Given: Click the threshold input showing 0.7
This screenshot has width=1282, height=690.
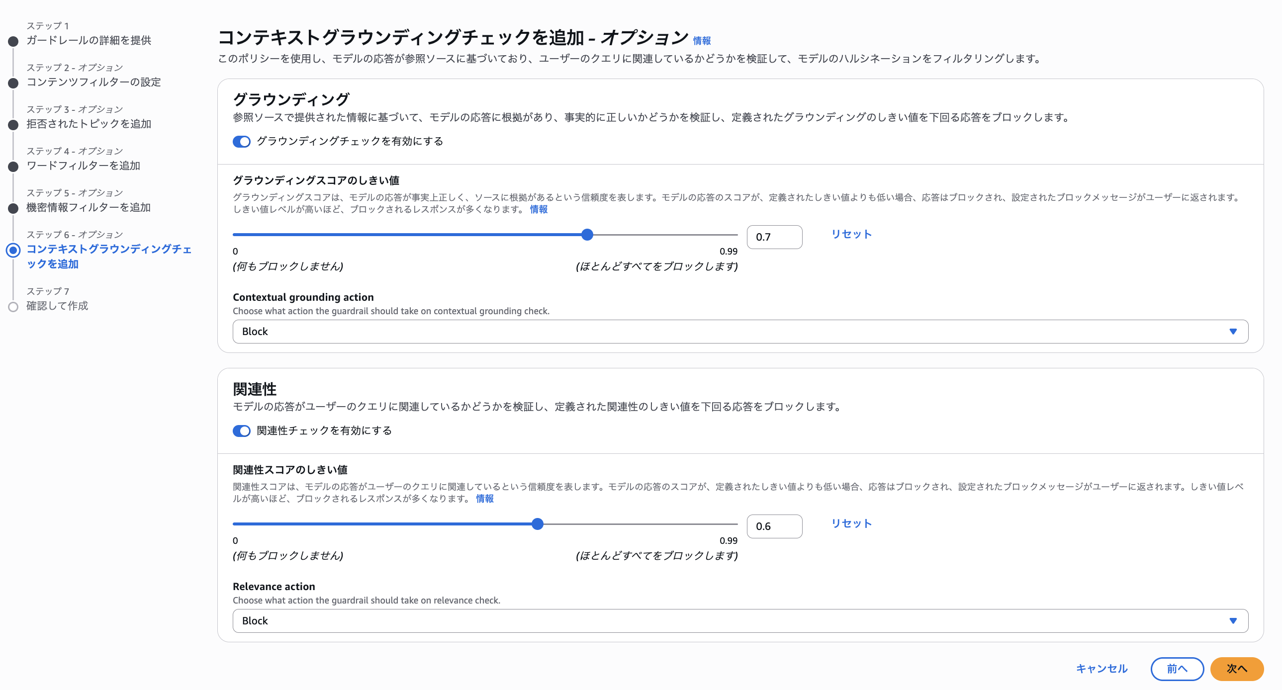Looking at the screenshot, I should click(774, 237).
